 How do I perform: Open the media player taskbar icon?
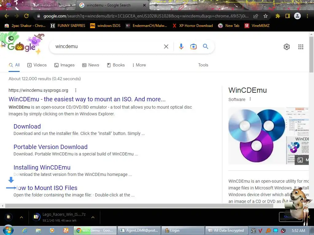(x=52, y=230)
